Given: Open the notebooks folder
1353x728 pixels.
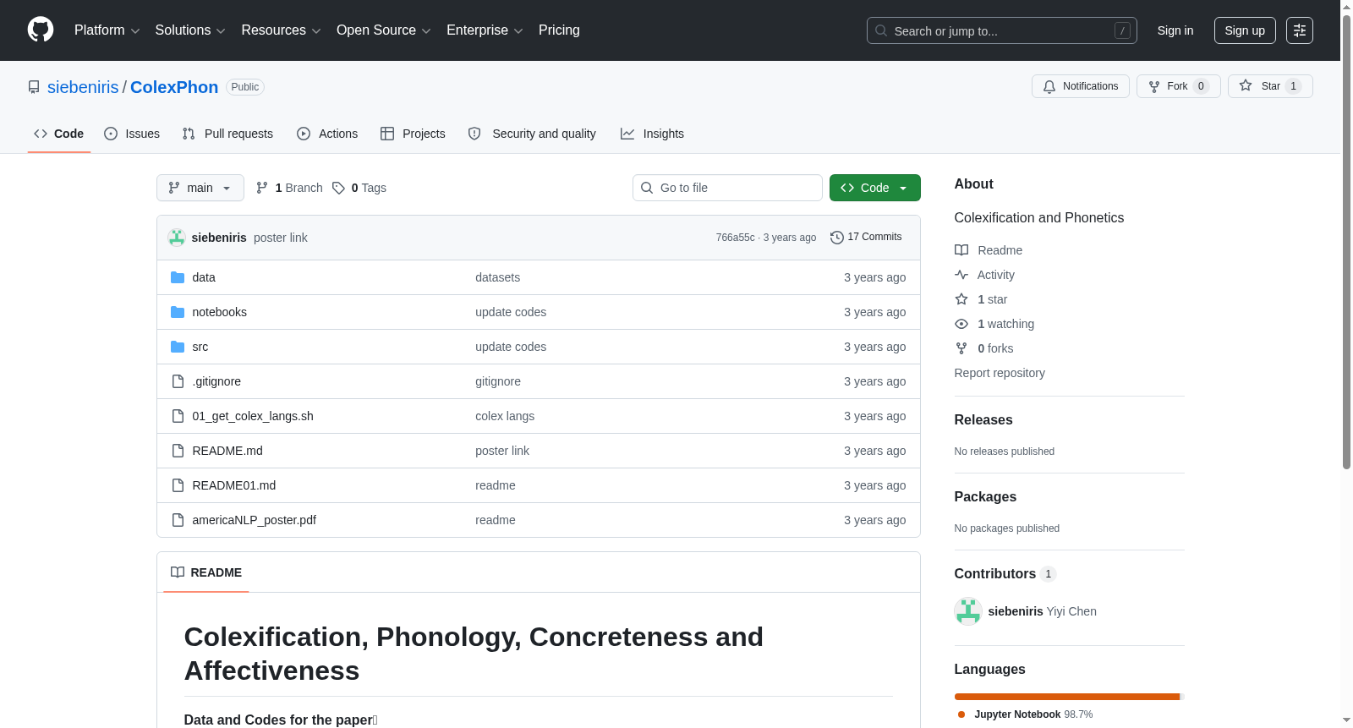Looking at the screenshot, I should (x=220, y=312).
